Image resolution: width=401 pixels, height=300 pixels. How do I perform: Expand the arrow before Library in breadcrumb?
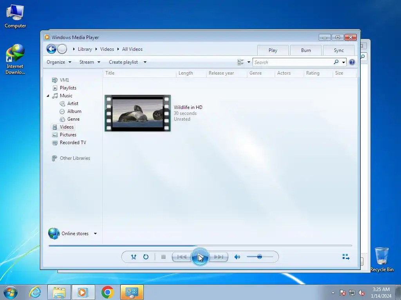coord(74,49)
